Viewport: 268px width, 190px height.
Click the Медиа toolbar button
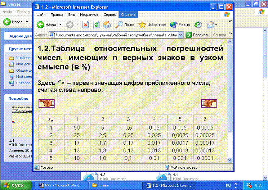pyautogui.click(x=180, y=25)
